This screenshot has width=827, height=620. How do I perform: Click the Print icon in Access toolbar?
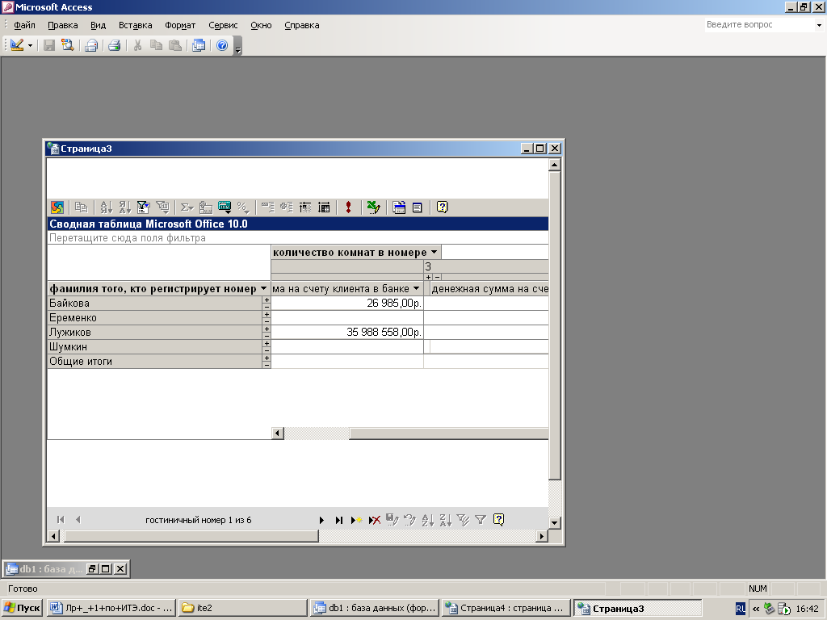point(114,45)
